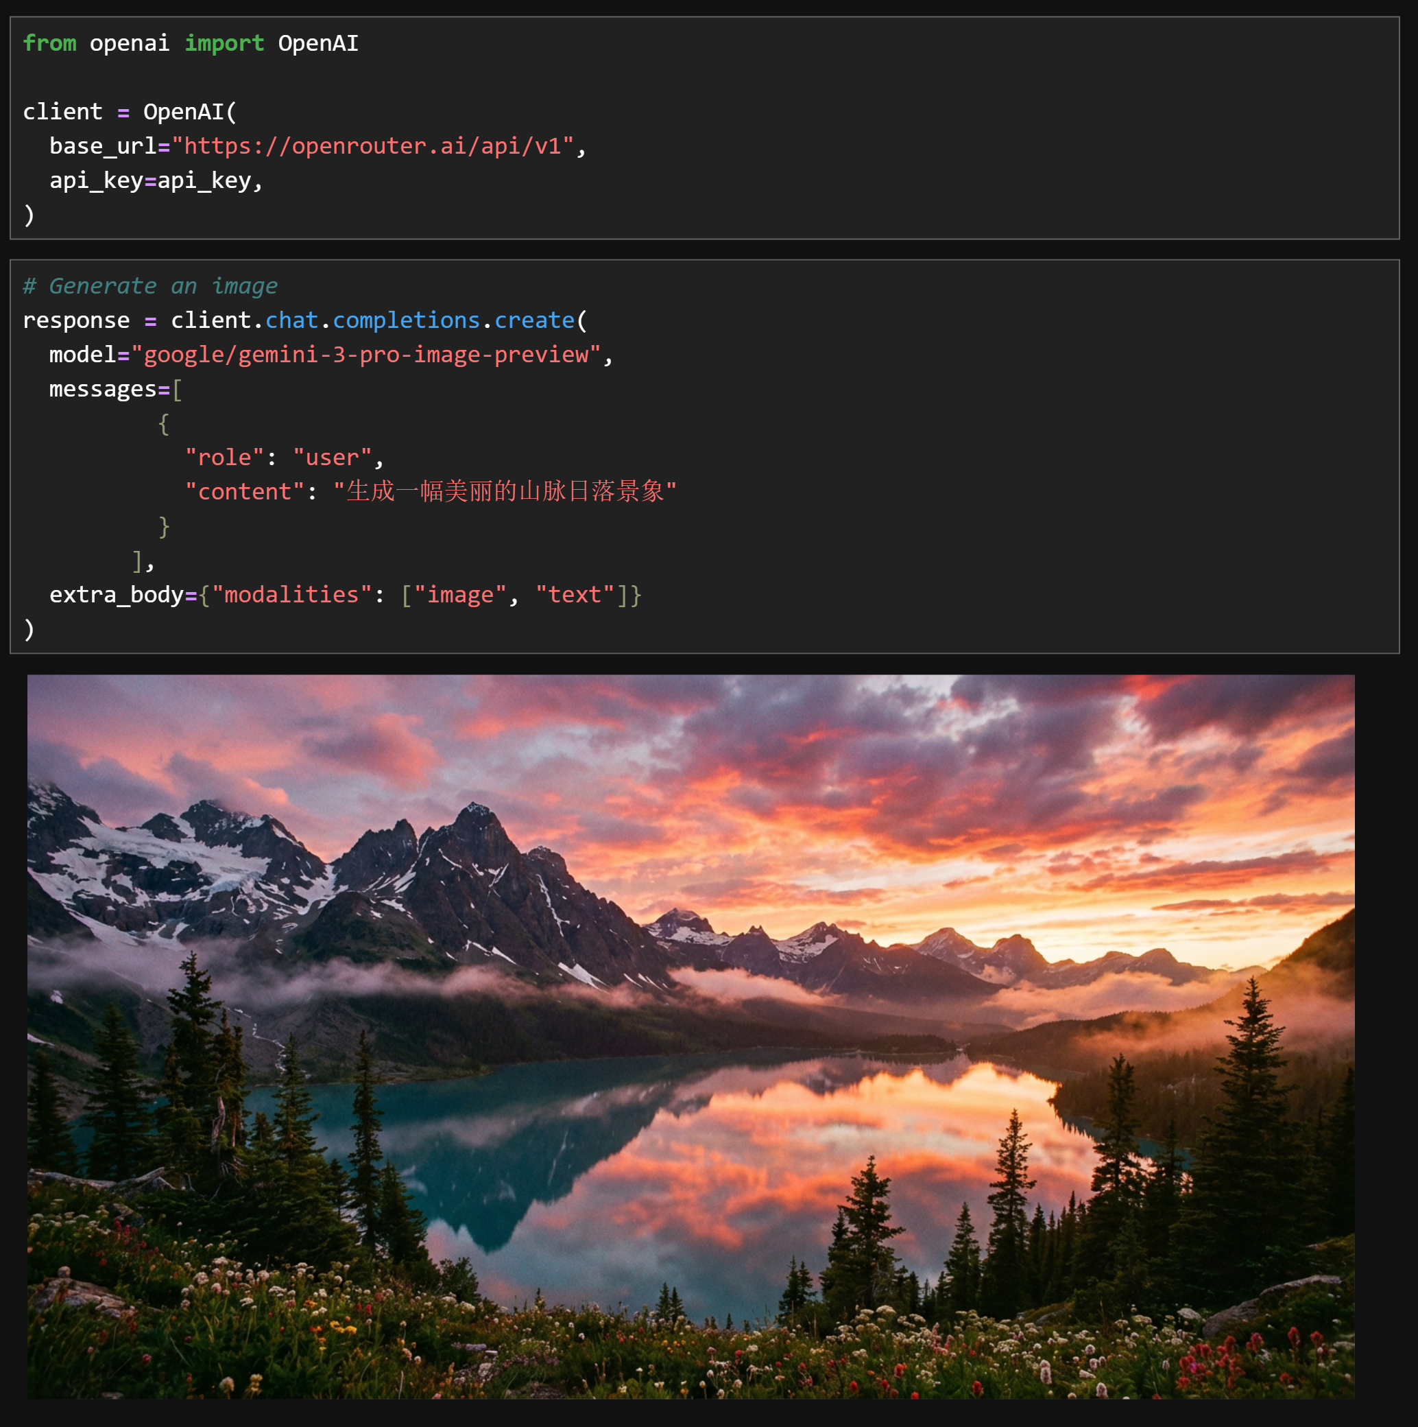Click inside the first code cell
Screen dimensions: 1418x1427
coord(705,128)
